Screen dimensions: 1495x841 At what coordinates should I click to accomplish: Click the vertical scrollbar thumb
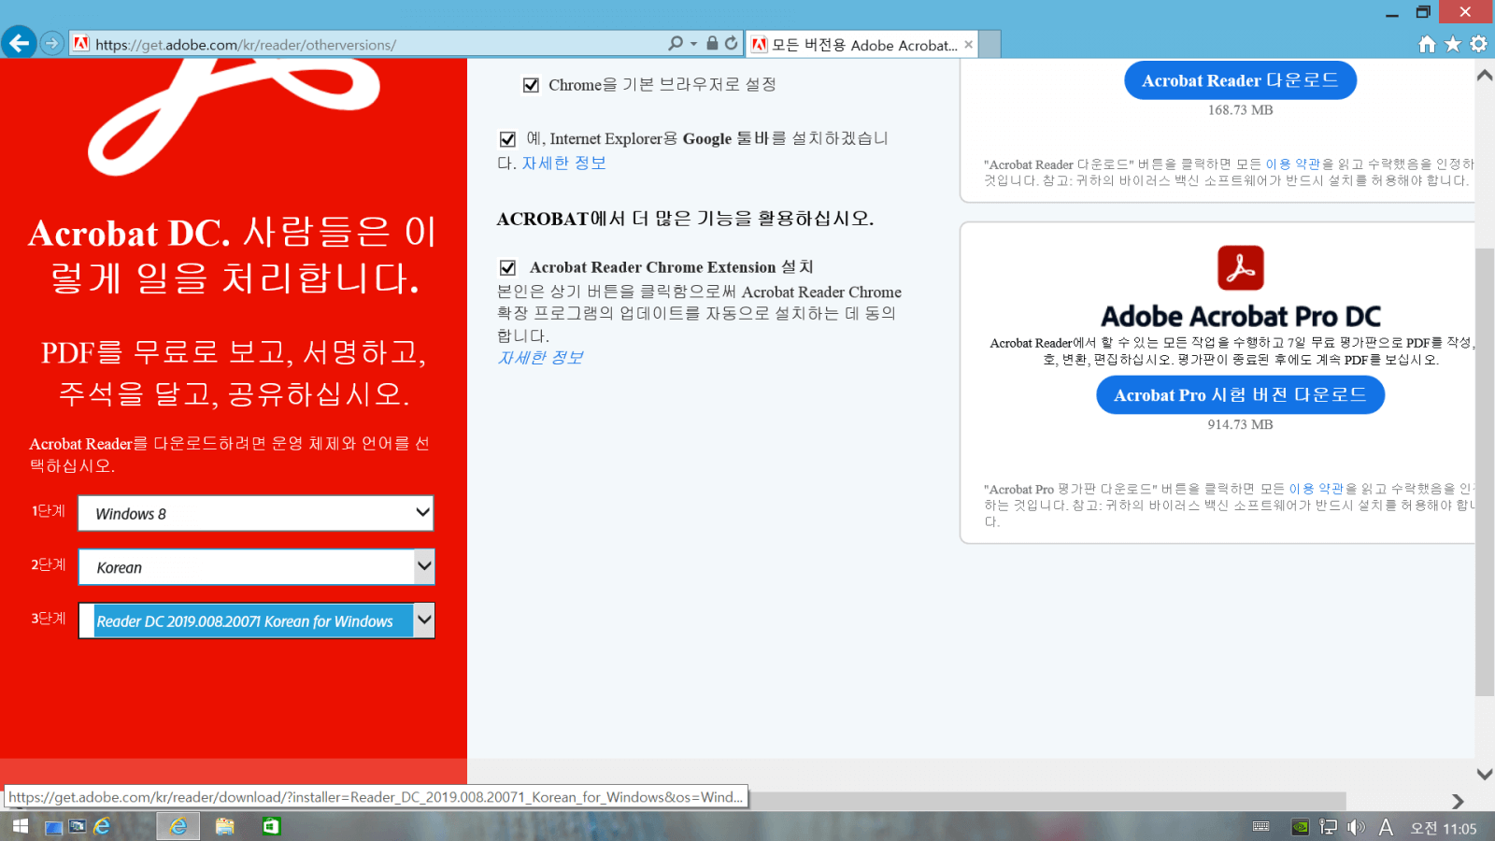[x=1485, y=472]
